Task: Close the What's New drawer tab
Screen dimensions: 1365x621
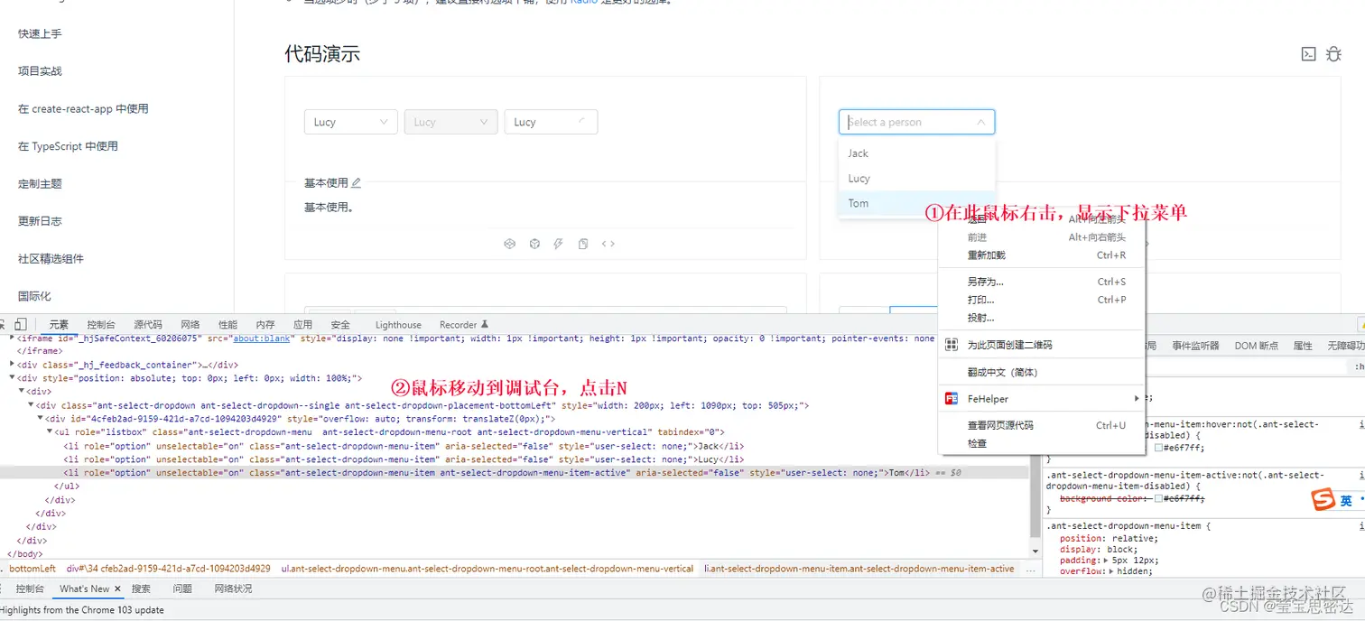Action: click(x=117, y=589)
